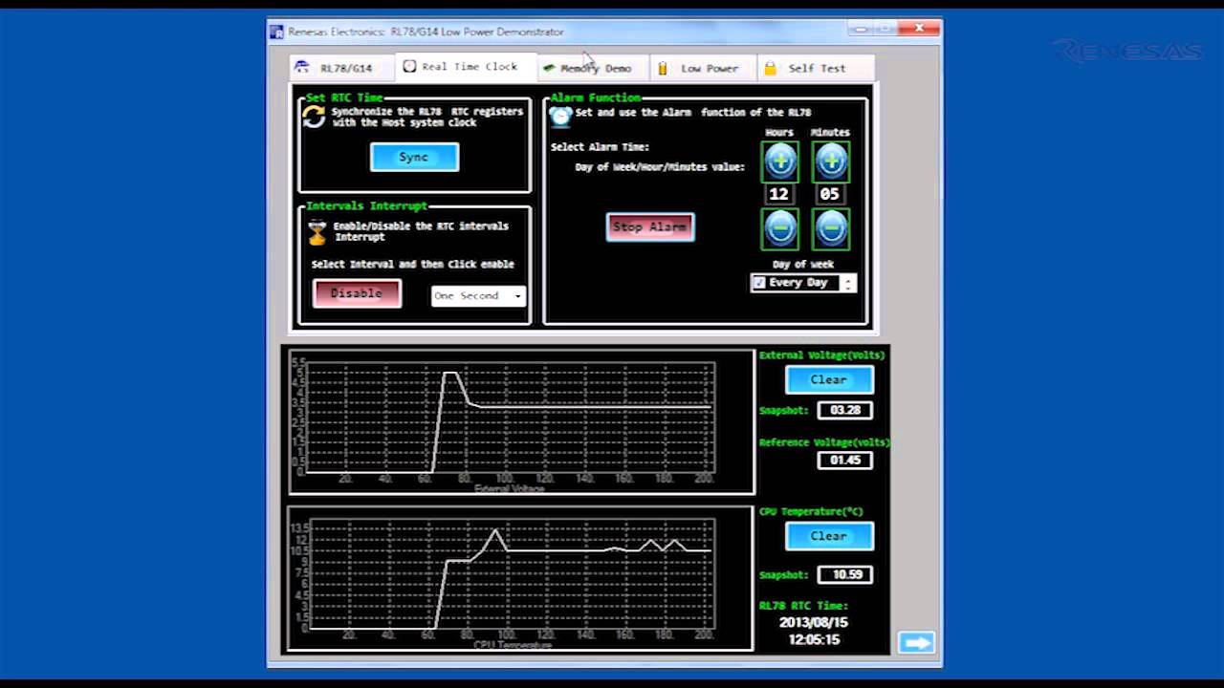
Task: Click the Intervals Interrupt group label
Action: 366,205
